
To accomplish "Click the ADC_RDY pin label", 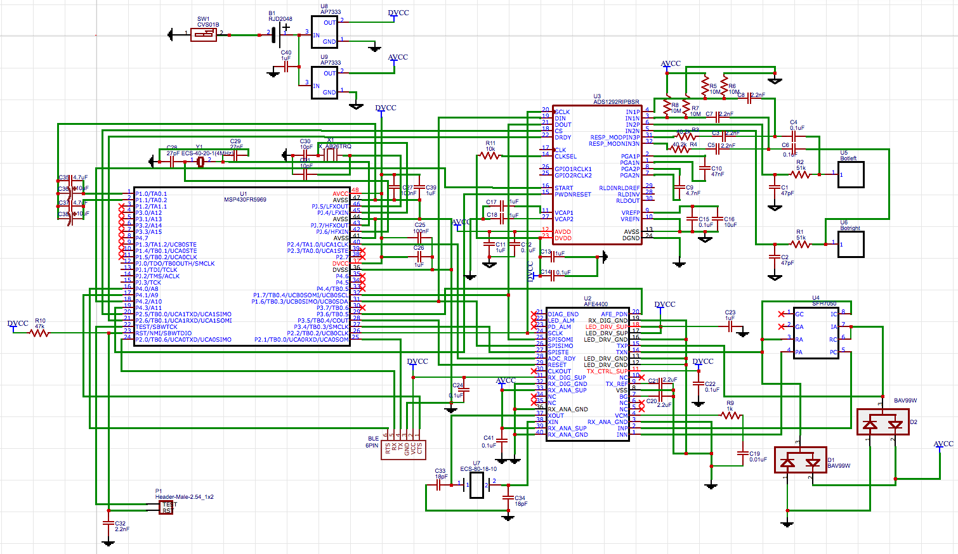I will click(x=561, y=358).
